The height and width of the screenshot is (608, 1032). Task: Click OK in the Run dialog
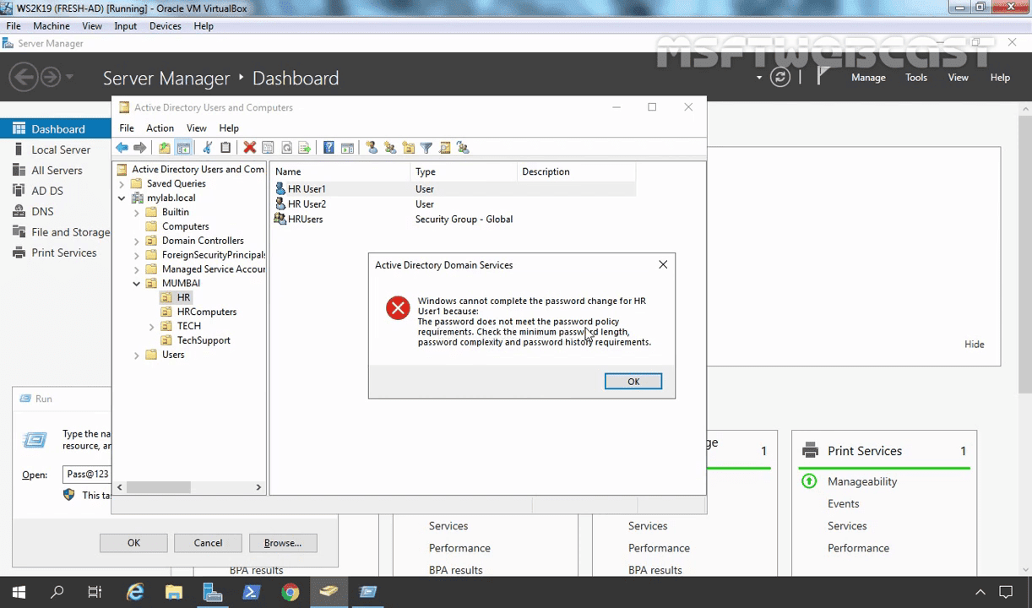(133, 543)
